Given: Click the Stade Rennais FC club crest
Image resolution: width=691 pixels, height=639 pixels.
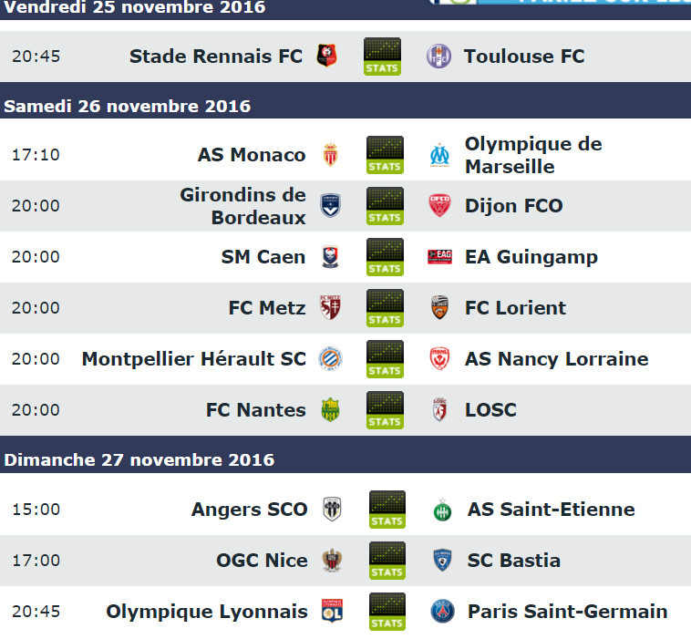Looking at the screenshot, I should click(x=327, y=56).
